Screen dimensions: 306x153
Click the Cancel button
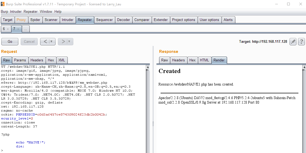[x=29, y=41]
